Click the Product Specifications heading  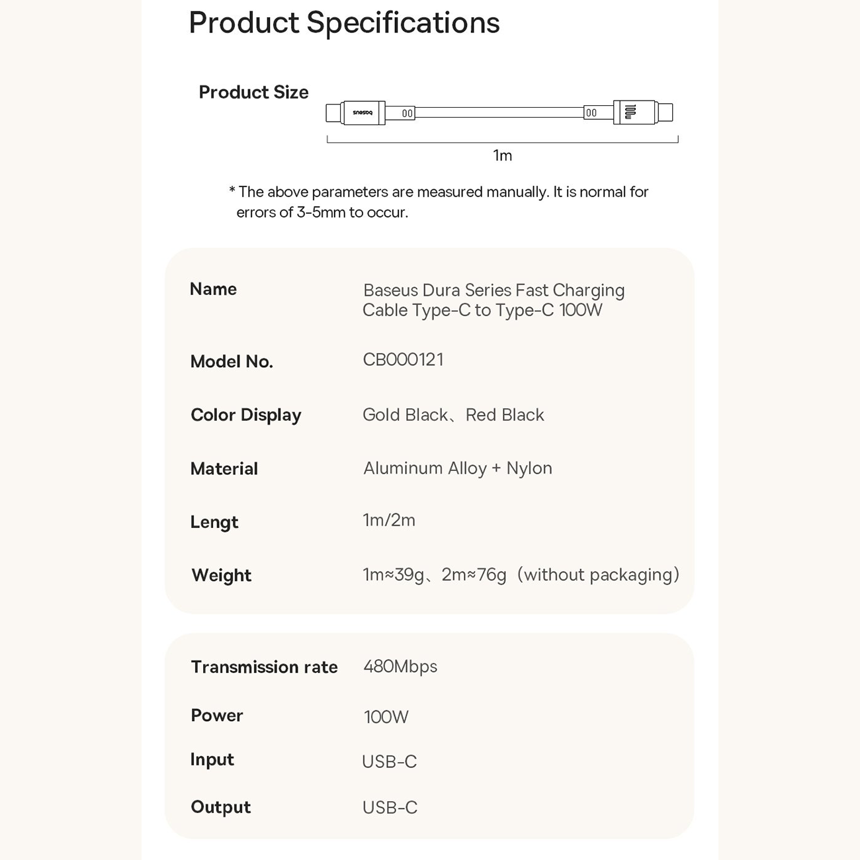(344, 23)
